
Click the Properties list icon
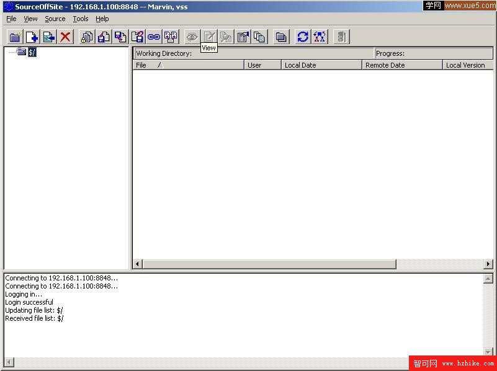coord(243,37)
